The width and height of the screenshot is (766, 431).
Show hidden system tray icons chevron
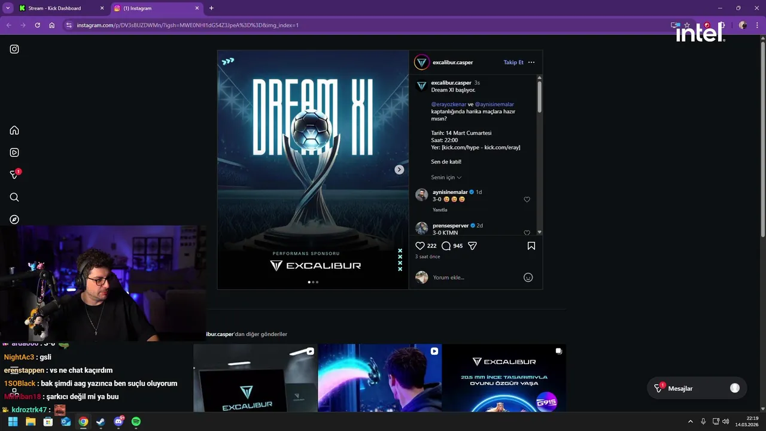[x=690, y=421]
